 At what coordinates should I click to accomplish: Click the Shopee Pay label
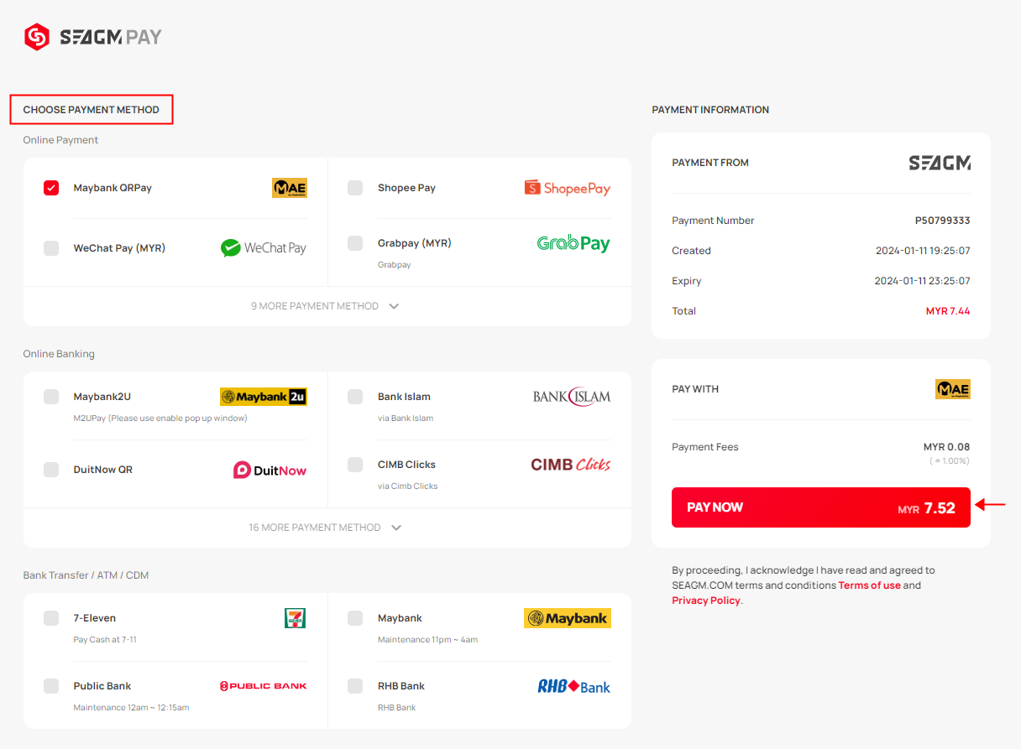coord(406,188)
